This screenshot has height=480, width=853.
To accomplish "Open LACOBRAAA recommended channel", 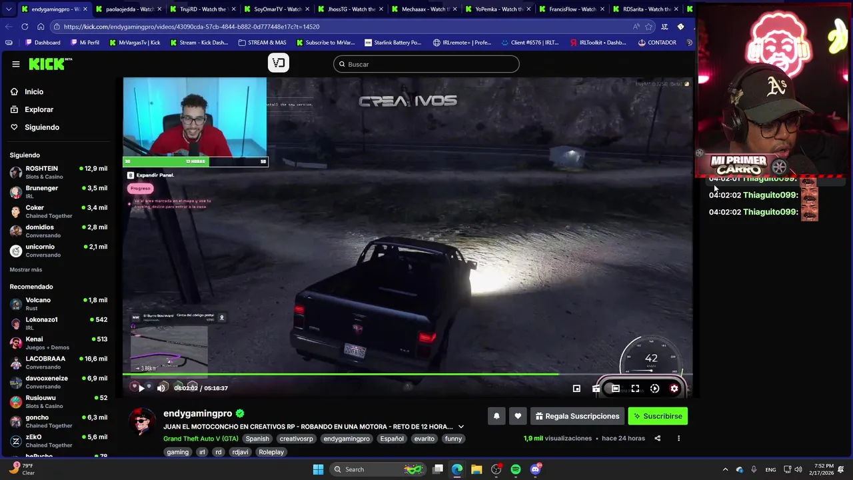I will click(x=59, y=363).
